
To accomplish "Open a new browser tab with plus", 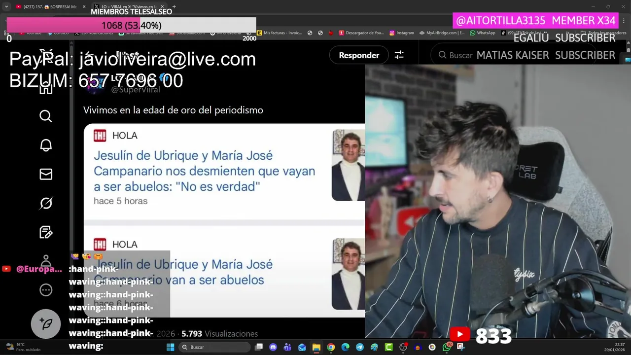I will pyautogui.click(x=174, y=7).
